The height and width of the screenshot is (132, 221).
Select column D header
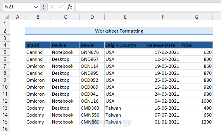click(92, 17)
